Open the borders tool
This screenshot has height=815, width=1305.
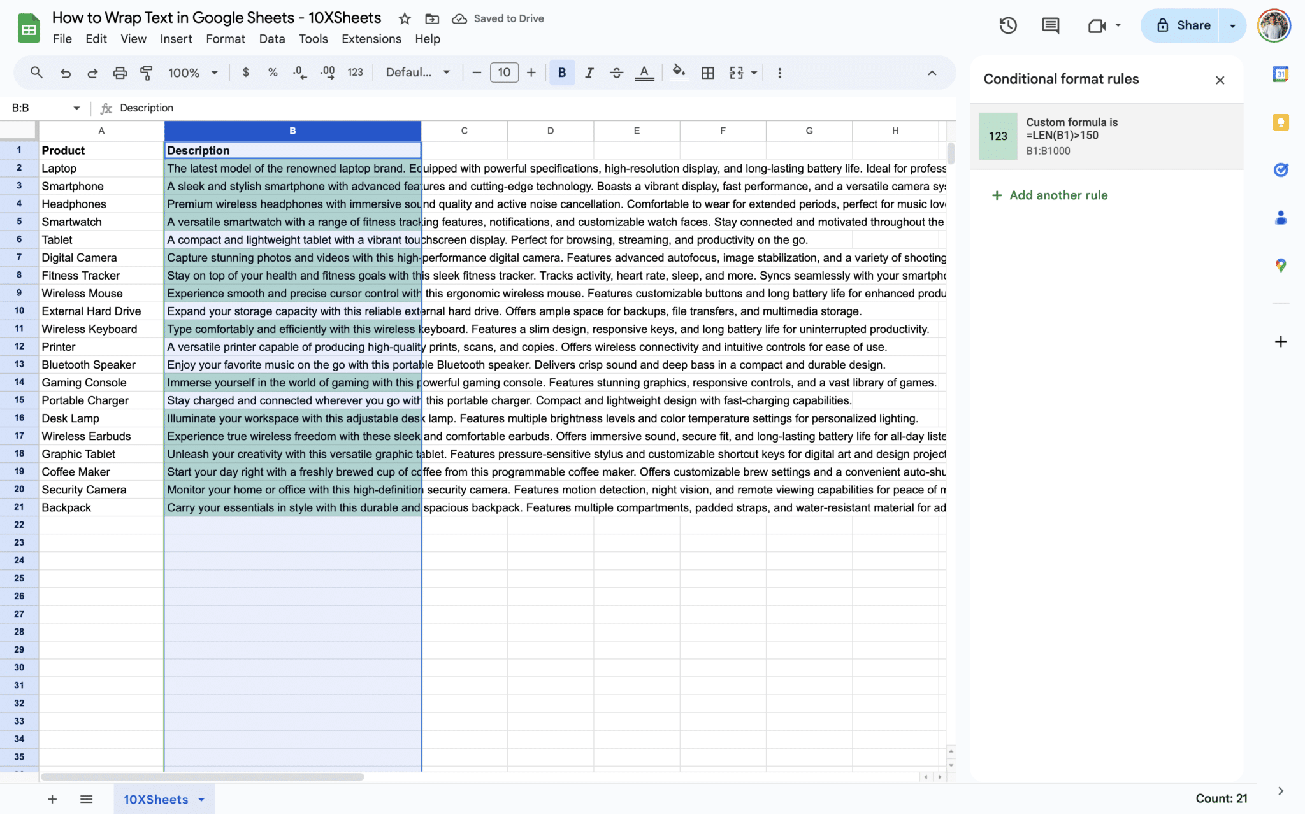(x=707, y=73)
